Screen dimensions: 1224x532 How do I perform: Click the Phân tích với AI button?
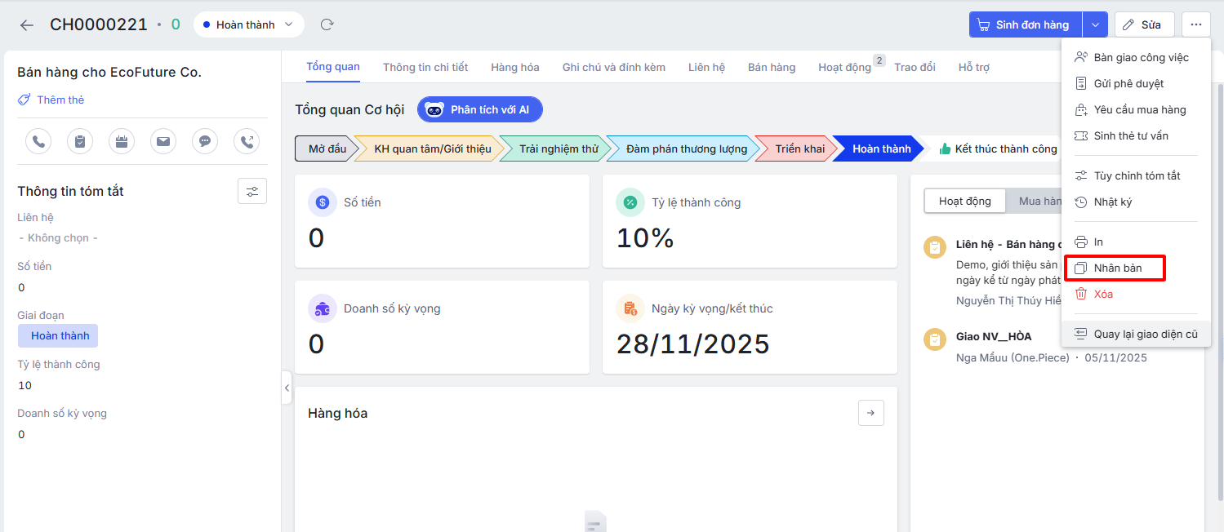click(x=479, y=109)
